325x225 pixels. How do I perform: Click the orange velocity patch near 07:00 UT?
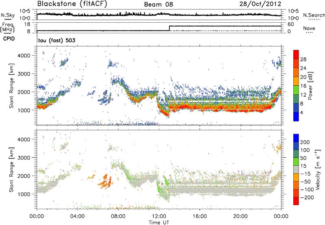[105, 181]
